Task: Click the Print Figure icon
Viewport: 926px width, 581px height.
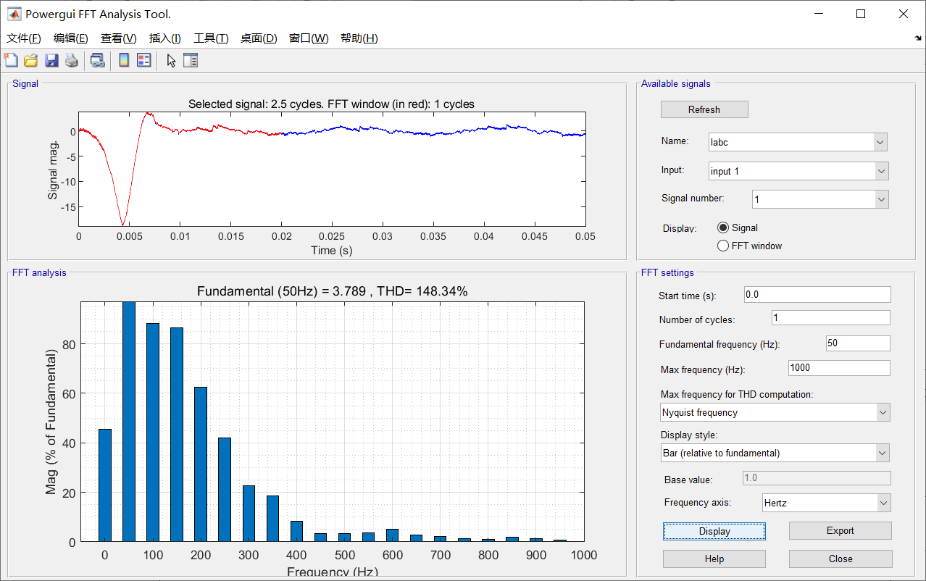Action: click(x=72, y=61)
